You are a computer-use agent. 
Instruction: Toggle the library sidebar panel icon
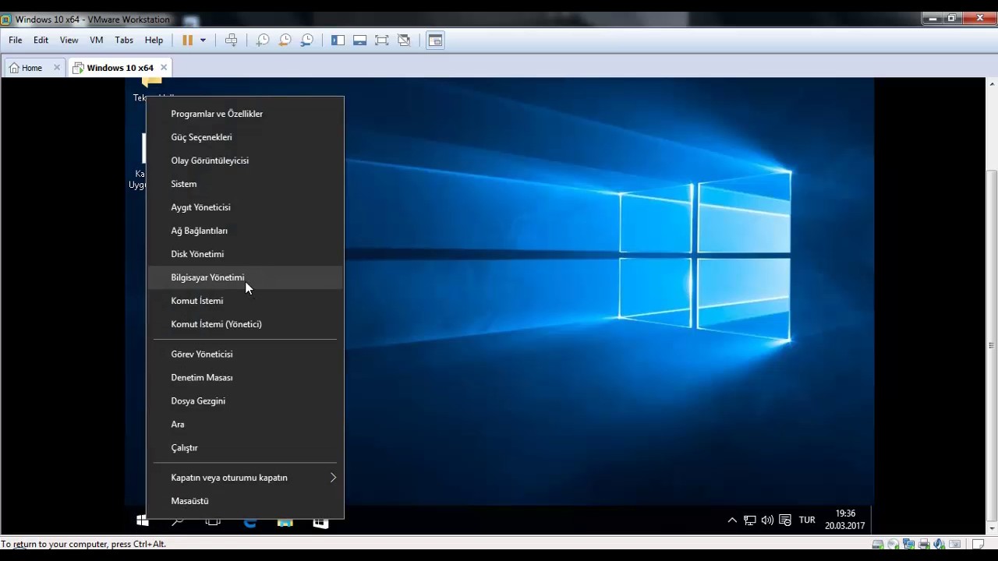(338, 40)
